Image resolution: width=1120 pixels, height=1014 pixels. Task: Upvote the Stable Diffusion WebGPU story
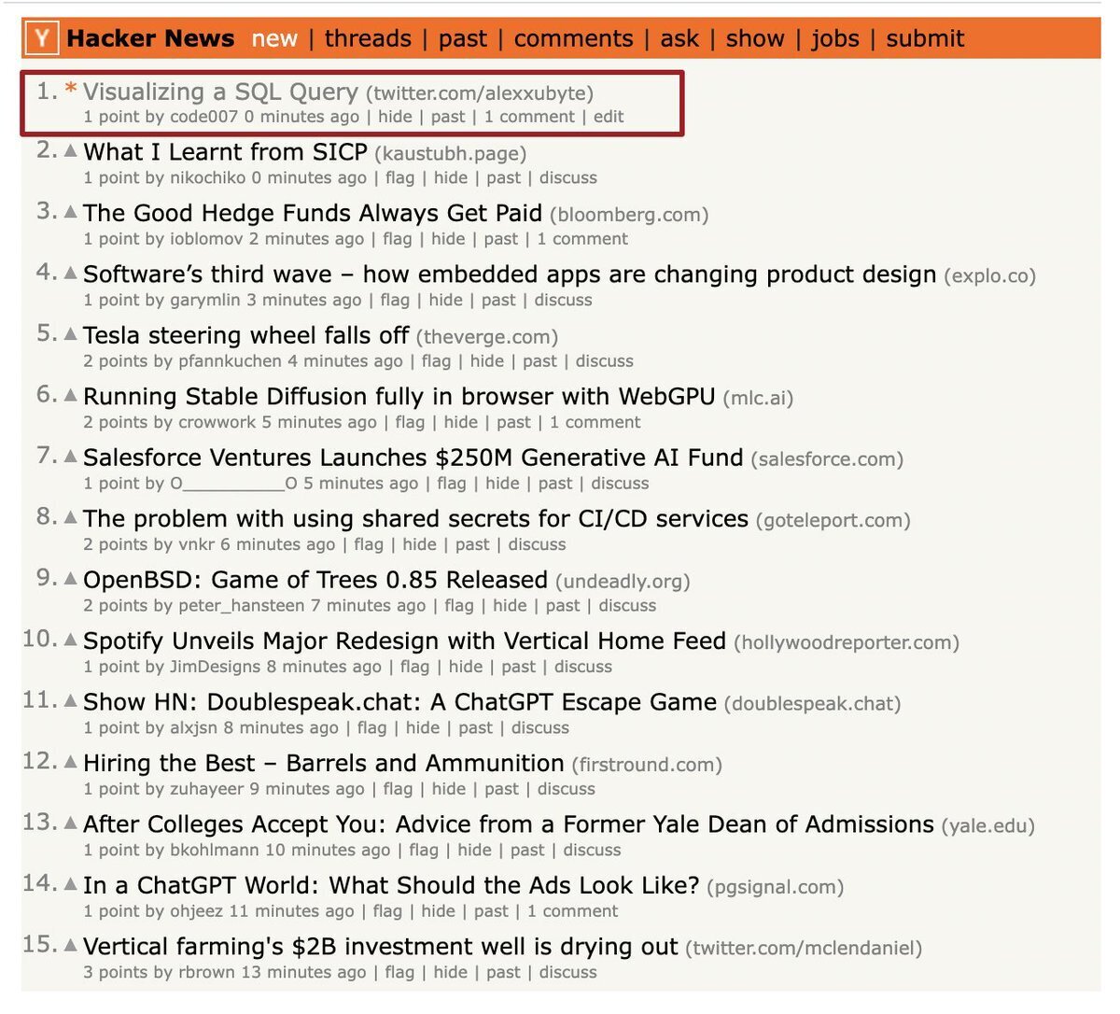71,395
